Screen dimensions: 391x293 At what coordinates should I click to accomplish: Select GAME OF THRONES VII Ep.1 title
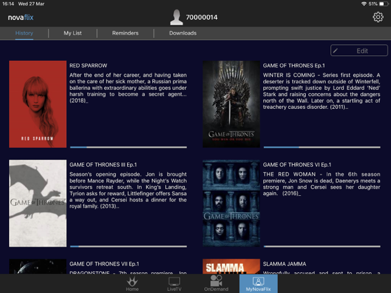click(104, 264)
